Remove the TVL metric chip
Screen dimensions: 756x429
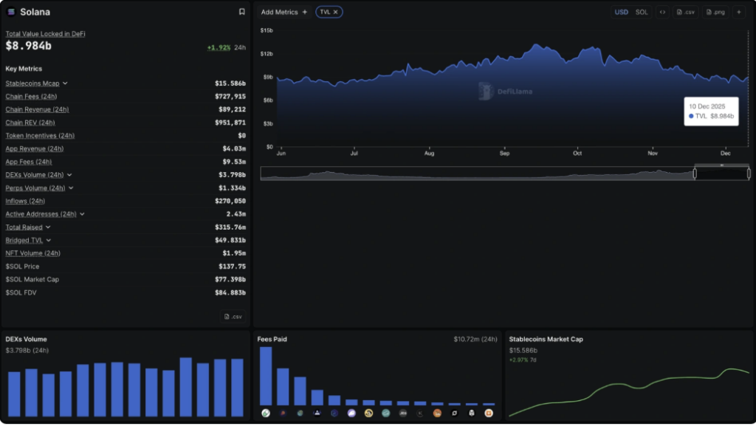pyautogui.click(x=335, y=12)
